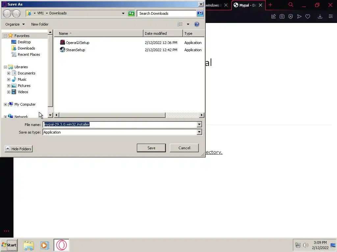Click the change view icon in dialog toolbar
This screenshot has width=337, height=252.
click(180, 24)
